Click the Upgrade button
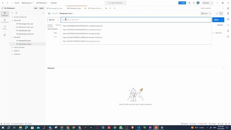 click(x=206, y=3)
